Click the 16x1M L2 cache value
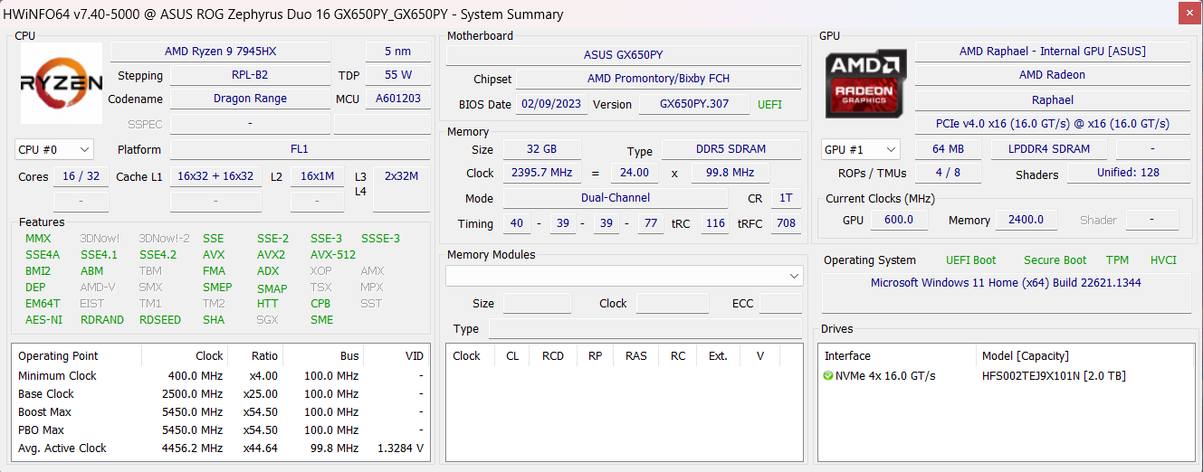1203x472 pixels. [317, 176]
